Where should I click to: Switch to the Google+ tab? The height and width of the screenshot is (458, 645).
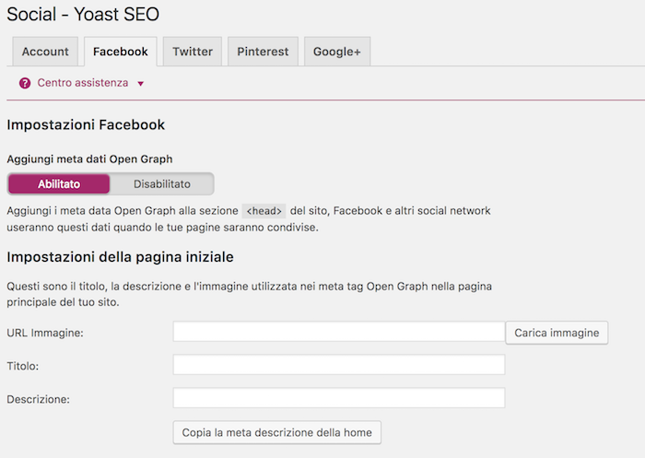coord(337,52)
